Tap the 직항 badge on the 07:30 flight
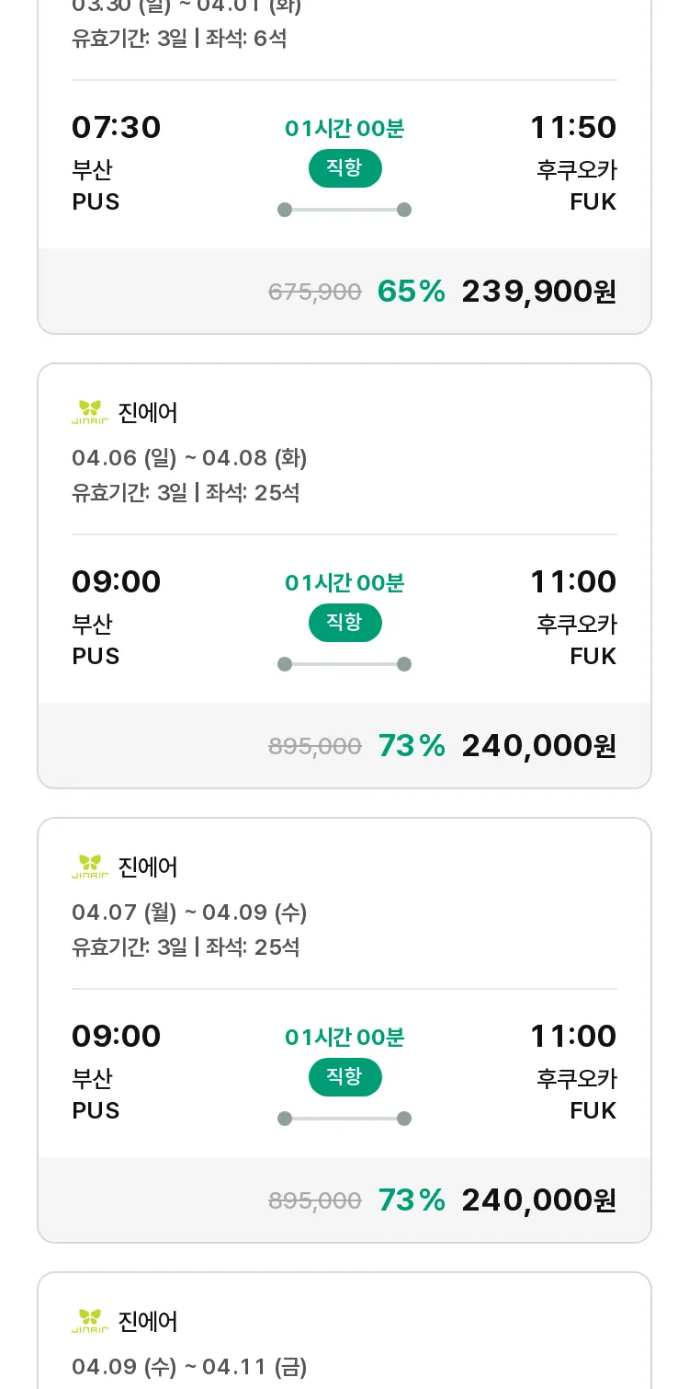Viewport: 689px width, 1389px height. click(344, 168)
